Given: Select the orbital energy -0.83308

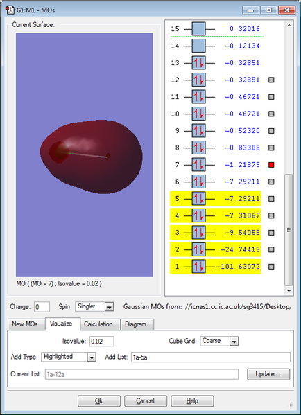Looking at the screenshot, I should [x=243, y=148].
